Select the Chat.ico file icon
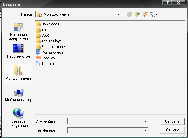188x138 pixels. point(38,58)
